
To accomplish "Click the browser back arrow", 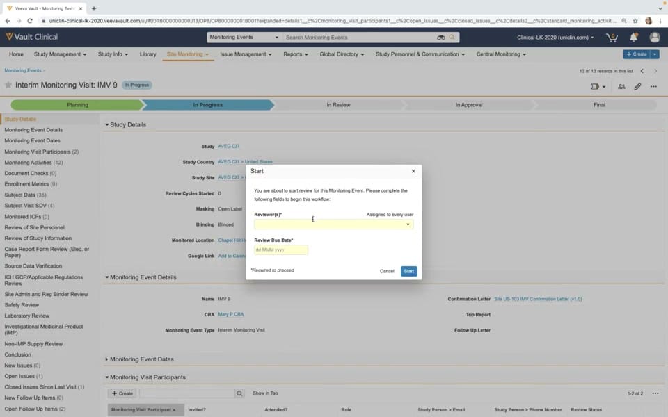I will (x=8, y=20).
